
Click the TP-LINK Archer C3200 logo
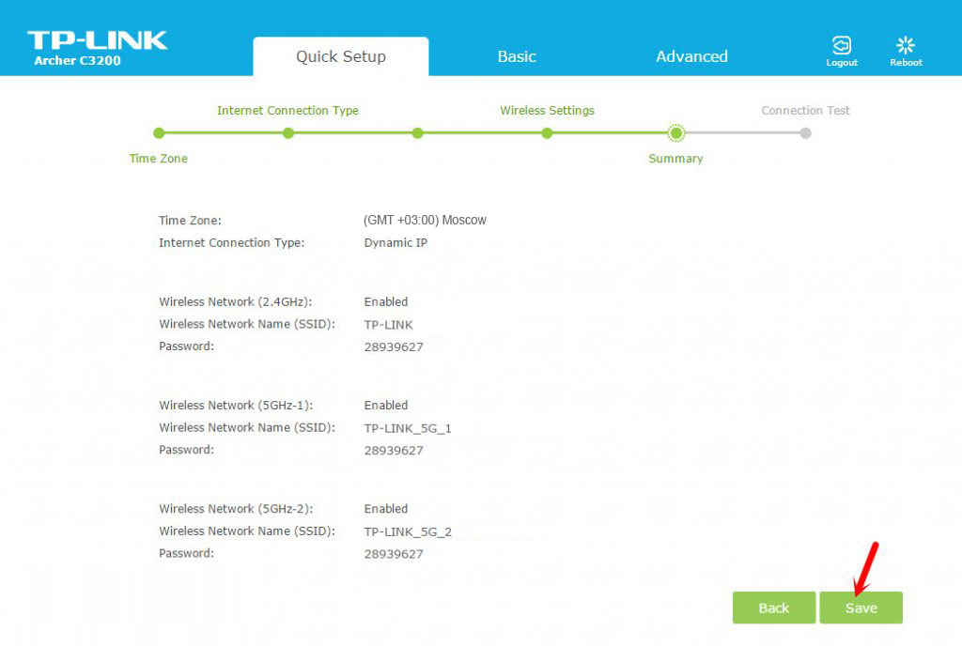tap(97, 48)
